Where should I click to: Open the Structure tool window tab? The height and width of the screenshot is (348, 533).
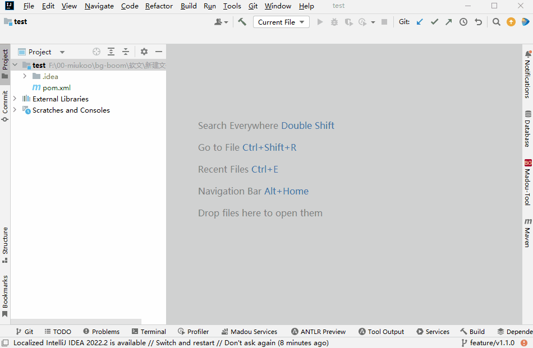pos(5,245)
